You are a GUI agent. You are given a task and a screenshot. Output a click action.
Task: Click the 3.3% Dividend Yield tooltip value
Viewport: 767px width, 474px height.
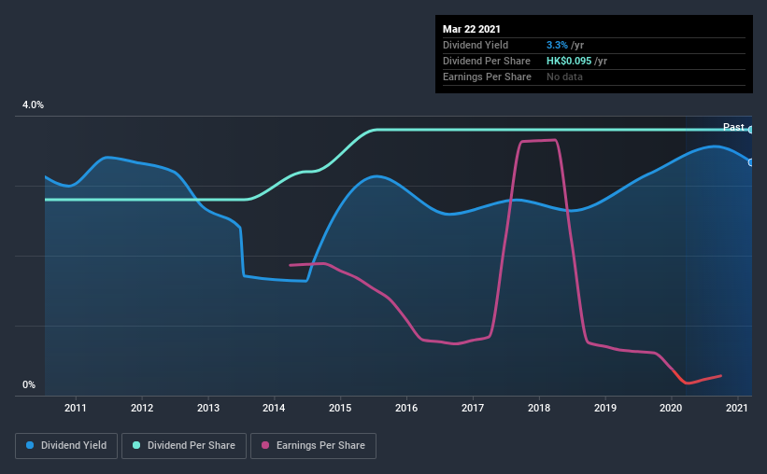click(557, 45)
